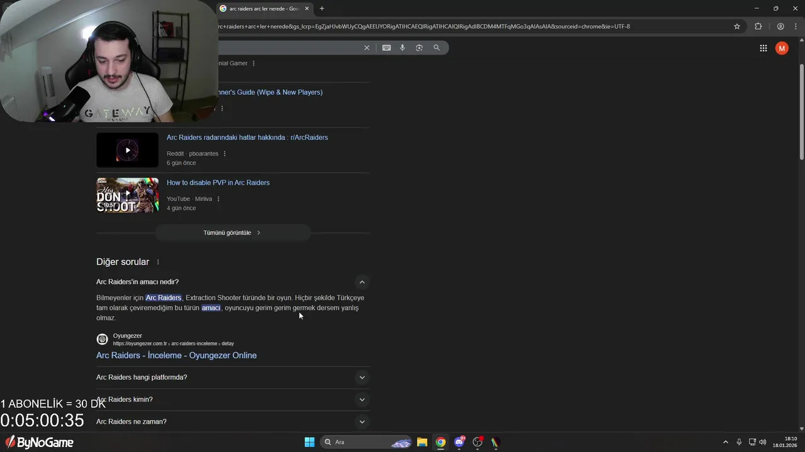Open options for YouTube Mirliva result

[218, 199]
